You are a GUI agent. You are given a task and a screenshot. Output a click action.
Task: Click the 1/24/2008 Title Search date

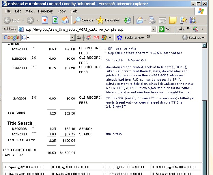19,129
